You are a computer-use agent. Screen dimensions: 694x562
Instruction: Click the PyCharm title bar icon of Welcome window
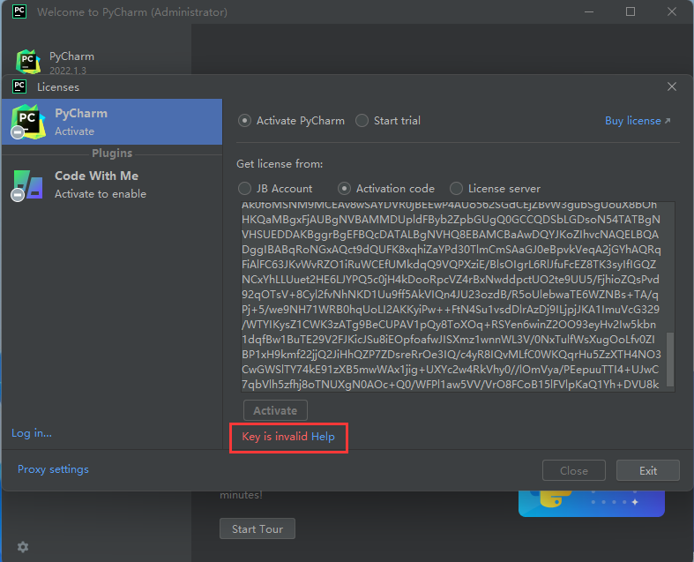pos(19,11)
